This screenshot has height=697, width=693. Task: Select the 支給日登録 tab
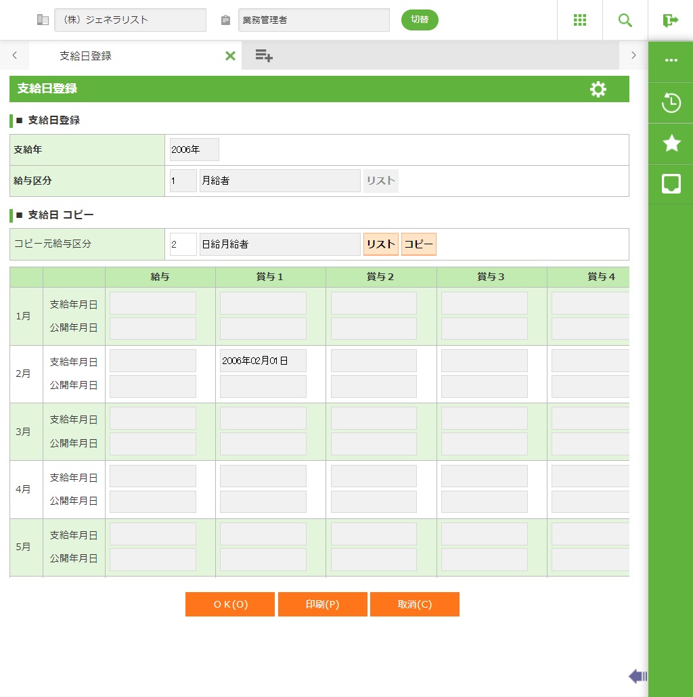(x=86, y=56)
